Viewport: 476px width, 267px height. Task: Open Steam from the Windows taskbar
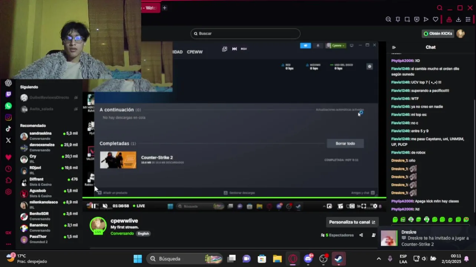point(338,258)
